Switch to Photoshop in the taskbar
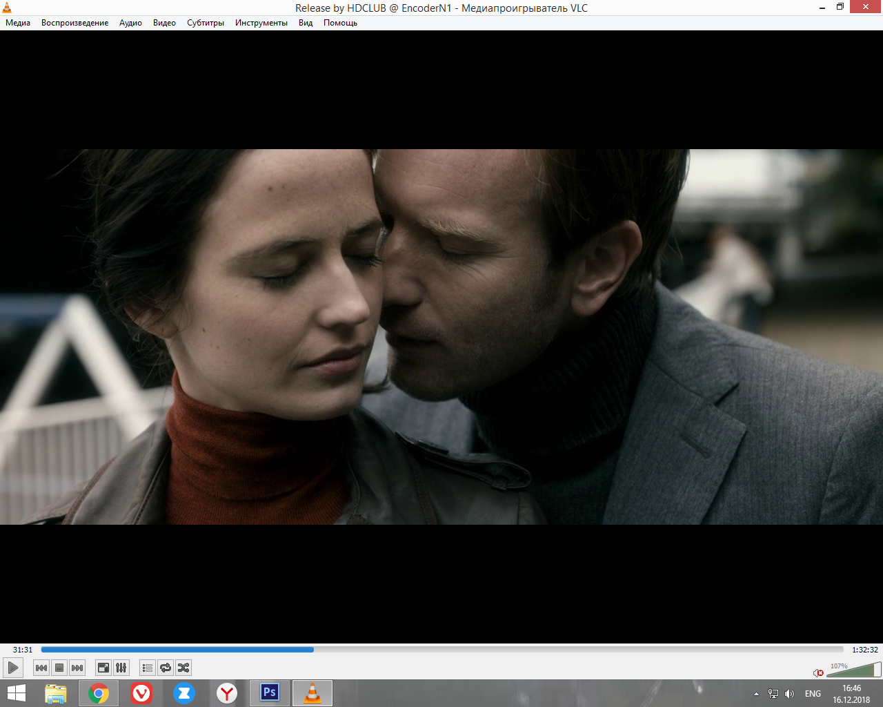The image size is (883, 707). (x=270, y=693)
